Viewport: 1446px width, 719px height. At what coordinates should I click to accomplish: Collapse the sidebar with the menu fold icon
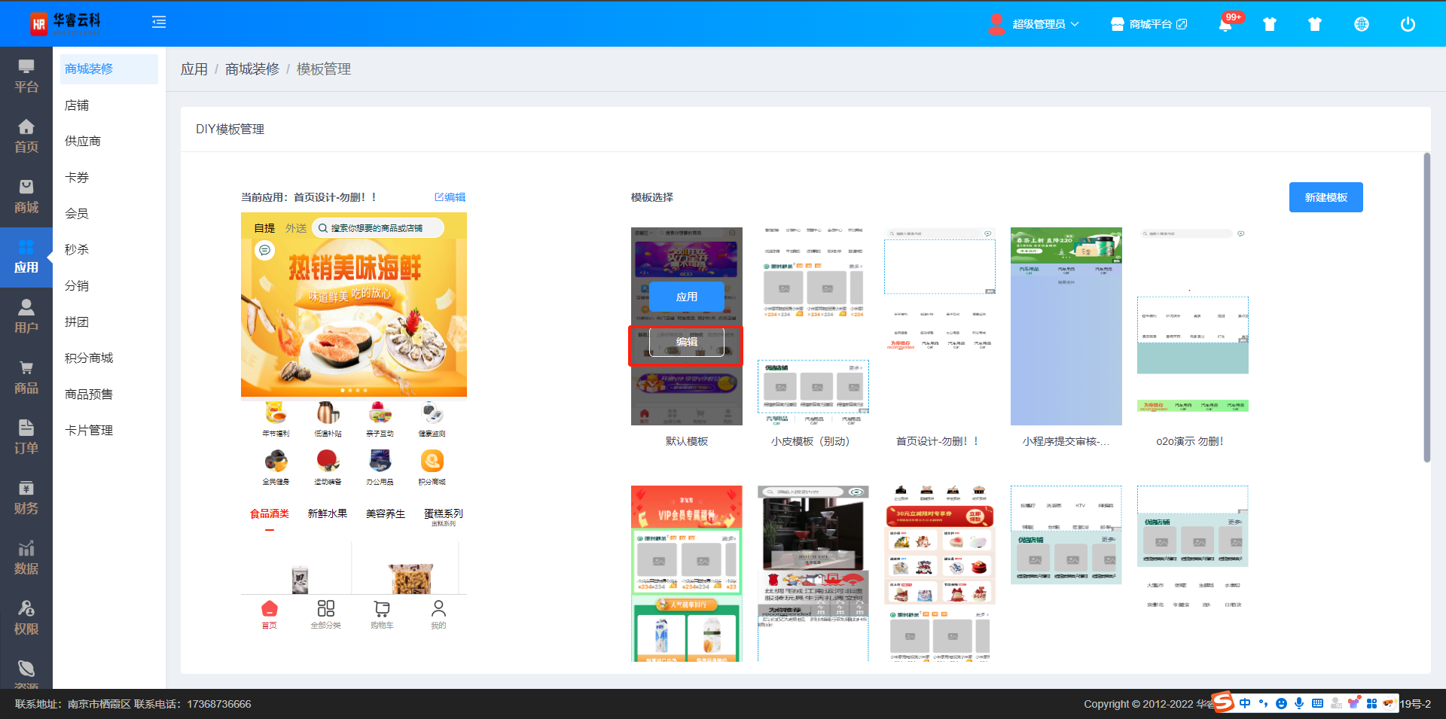click(x=159, y=23)
